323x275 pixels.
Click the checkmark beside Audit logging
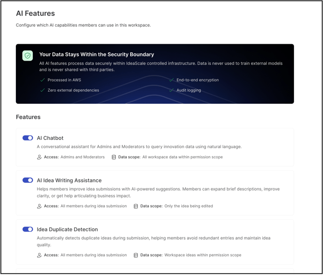coord(172,90)
